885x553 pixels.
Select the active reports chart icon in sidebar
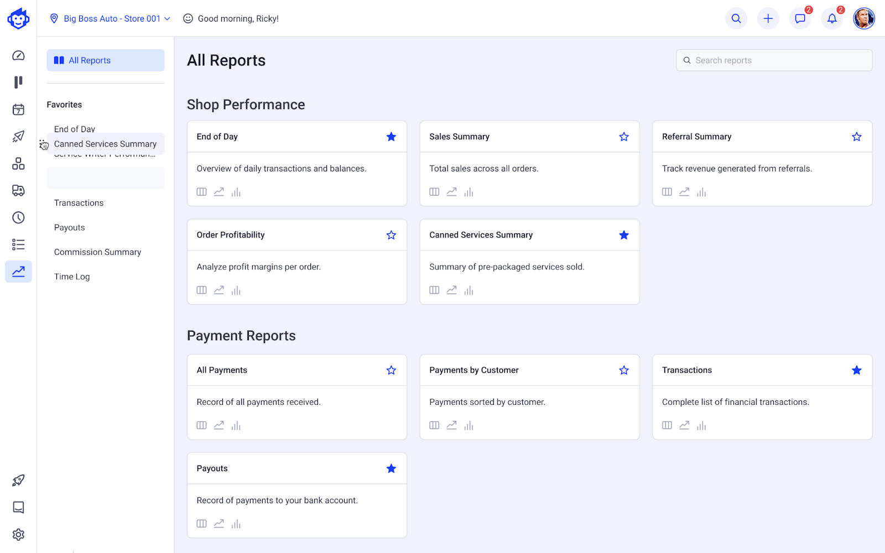pyautogui.click(x=18, y=272)
